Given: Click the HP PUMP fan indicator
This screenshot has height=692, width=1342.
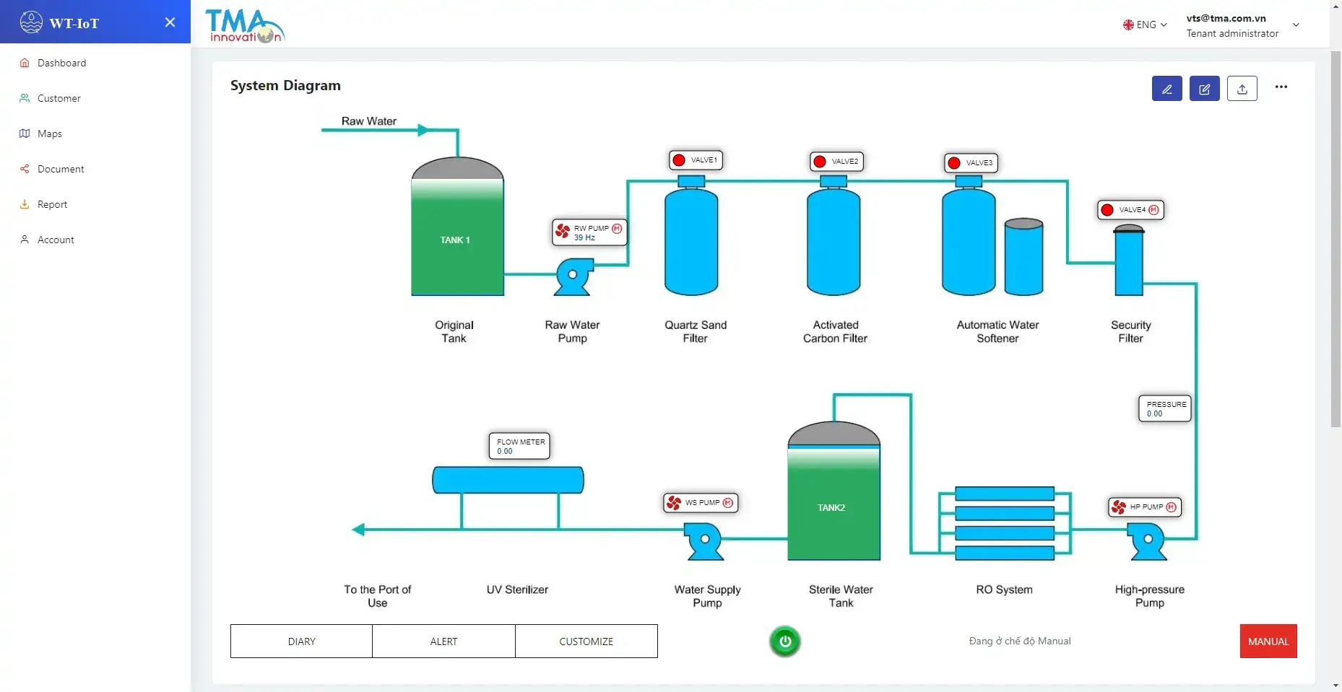Looking at the screenshot, I should tap(1119, 507).
